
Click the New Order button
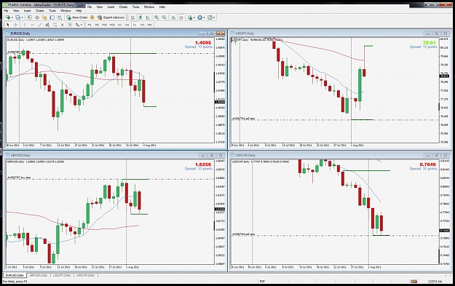tap(77, 17)
